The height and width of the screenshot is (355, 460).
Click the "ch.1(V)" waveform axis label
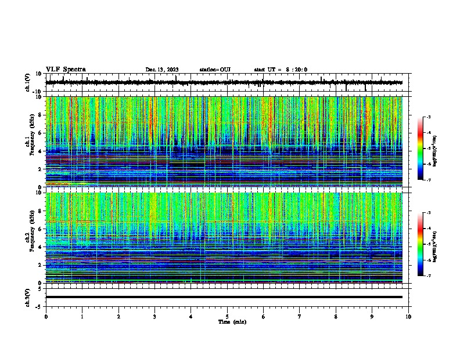point(28,82)
